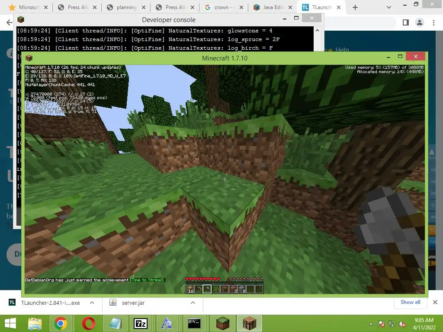Click the log_spruce = 2F console line
The image size is (443, 332).
[149, 39]
